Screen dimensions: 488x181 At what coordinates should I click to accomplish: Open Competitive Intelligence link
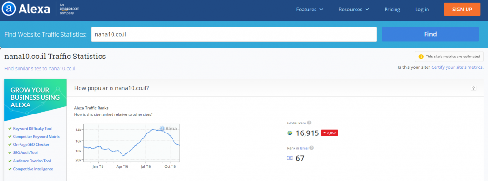(33, 169)
